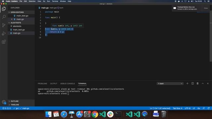This screenshot has width=212, height=119.
Task: Open the Terminal menu in menu bar
Action: (55, 1)
